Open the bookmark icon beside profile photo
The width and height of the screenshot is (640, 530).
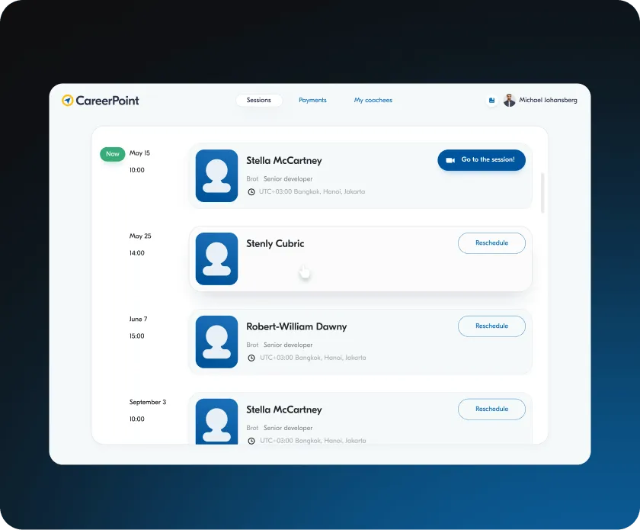tap(492, 101)
